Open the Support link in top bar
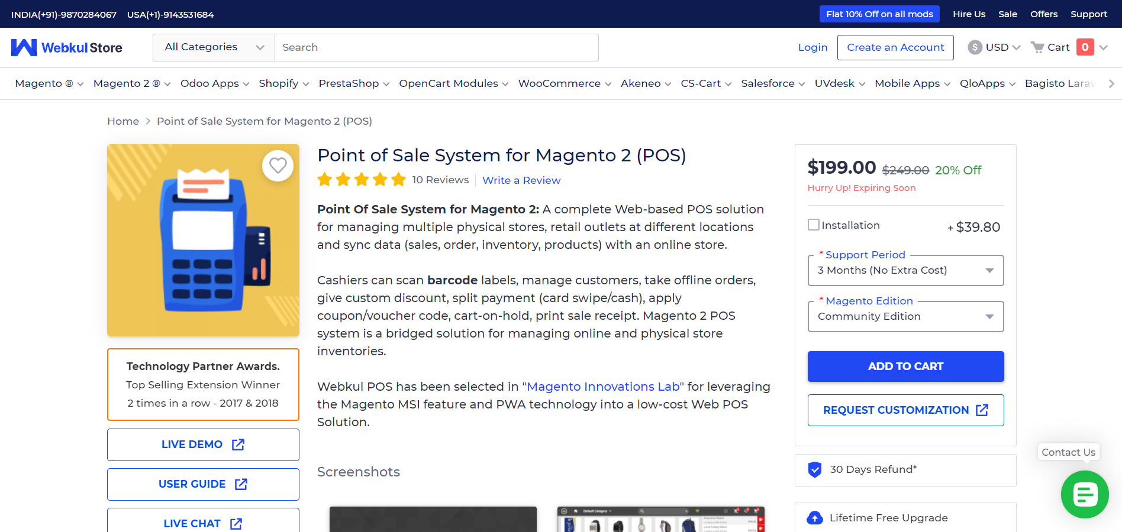 (1089, 14)
